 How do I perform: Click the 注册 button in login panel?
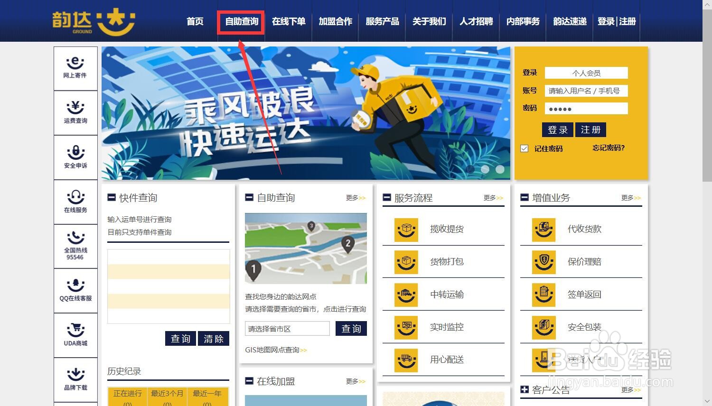[x=590, y=130]
